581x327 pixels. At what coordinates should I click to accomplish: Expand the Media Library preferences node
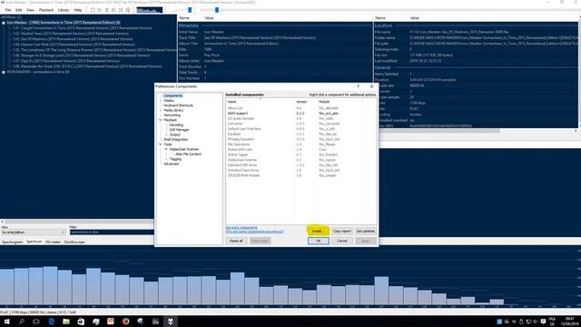click(x=161, y=110)
